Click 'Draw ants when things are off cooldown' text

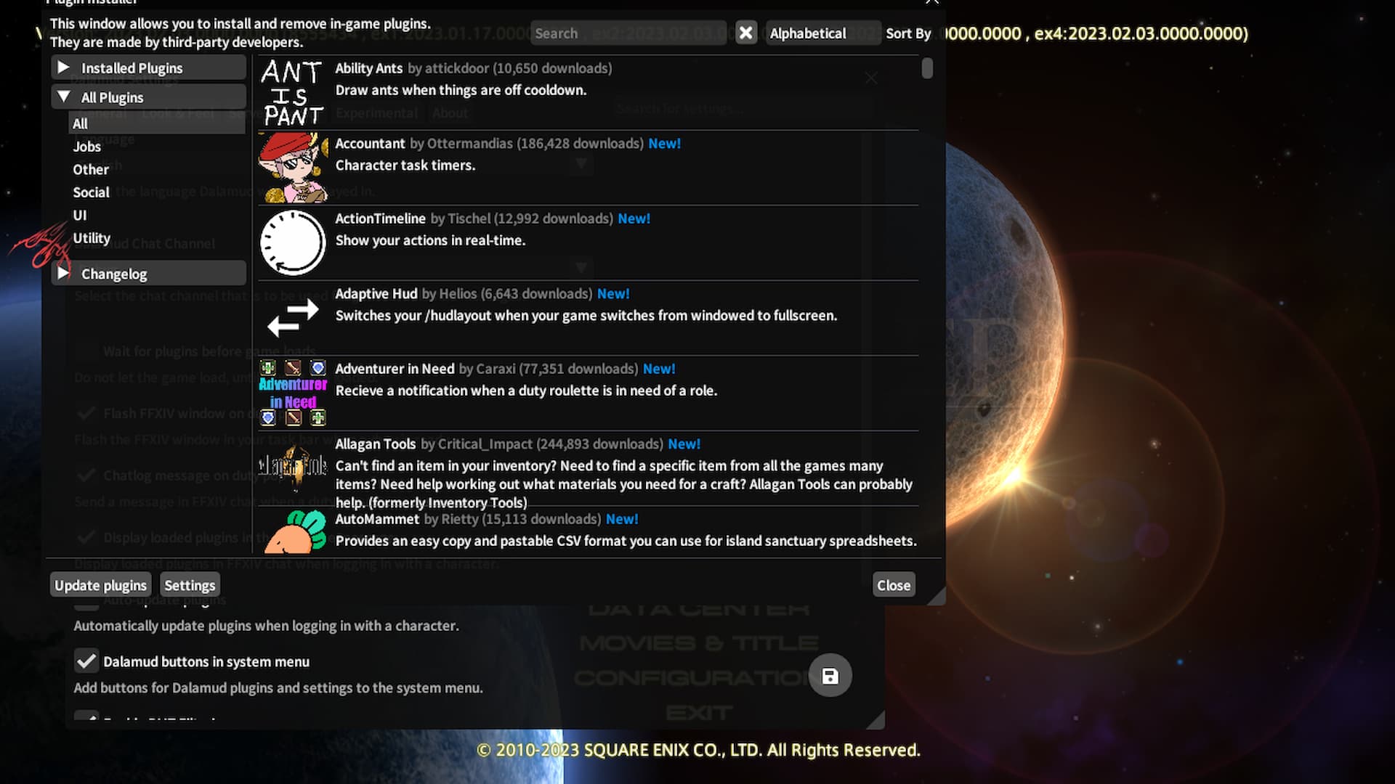tap(461, 90)
